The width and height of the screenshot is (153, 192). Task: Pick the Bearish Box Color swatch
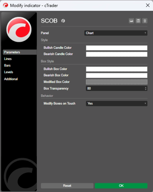pyautogui.click(x=117, y=75)
